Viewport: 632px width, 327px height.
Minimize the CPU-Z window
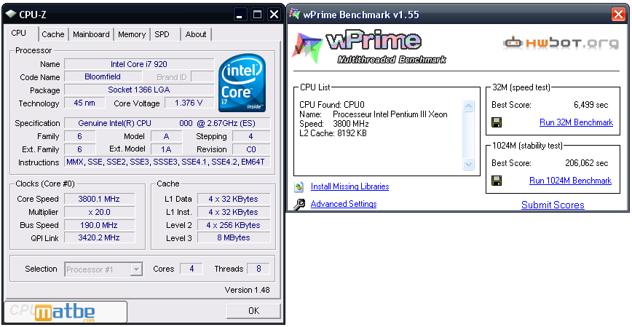(240, 15)
